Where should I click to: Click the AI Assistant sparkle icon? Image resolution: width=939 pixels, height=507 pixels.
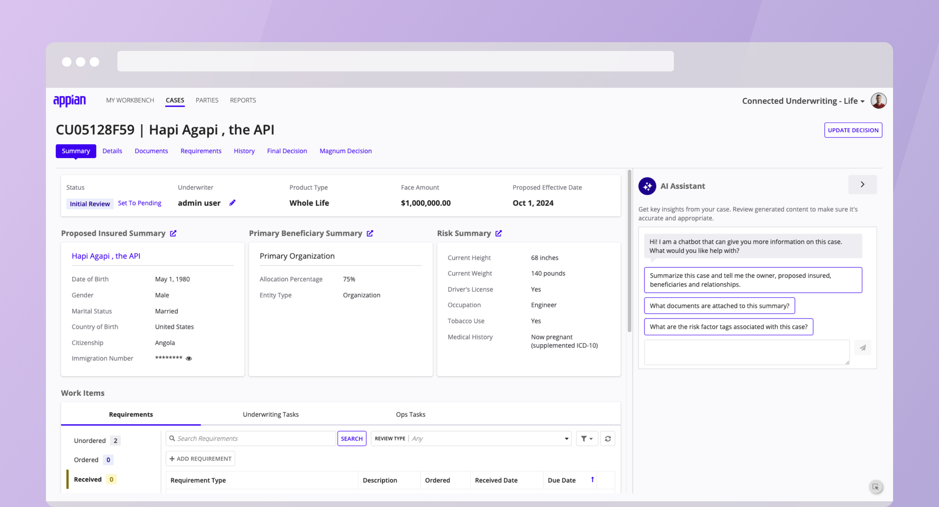pos(647,186)
